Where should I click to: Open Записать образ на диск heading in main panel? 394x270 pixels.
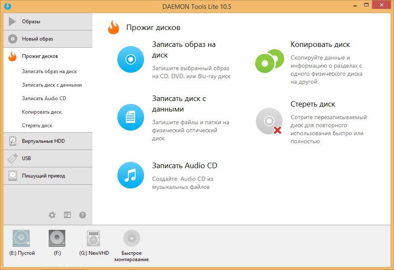184,49
